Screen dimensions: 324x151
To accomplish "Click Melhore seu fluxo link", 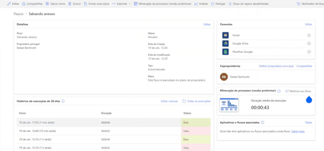I will pyautogui.click(x=298, y=91).
